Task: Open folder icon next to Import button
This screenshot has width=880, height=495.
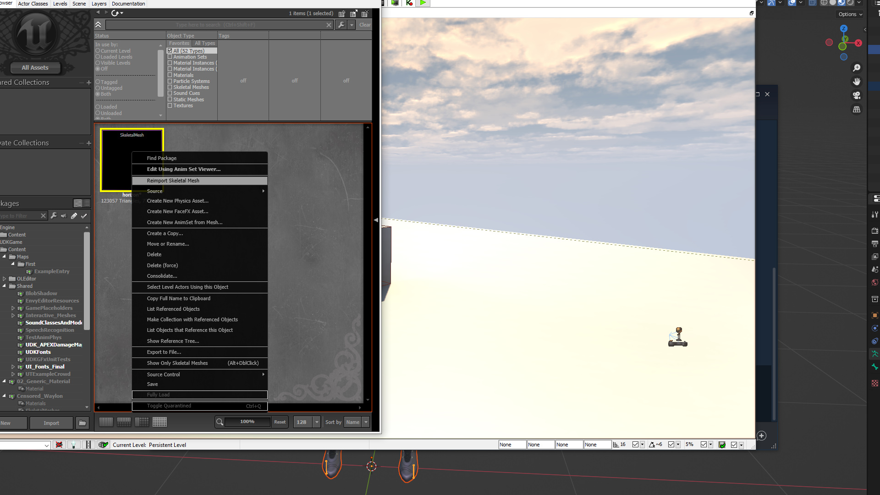Action: coord(82,423)
